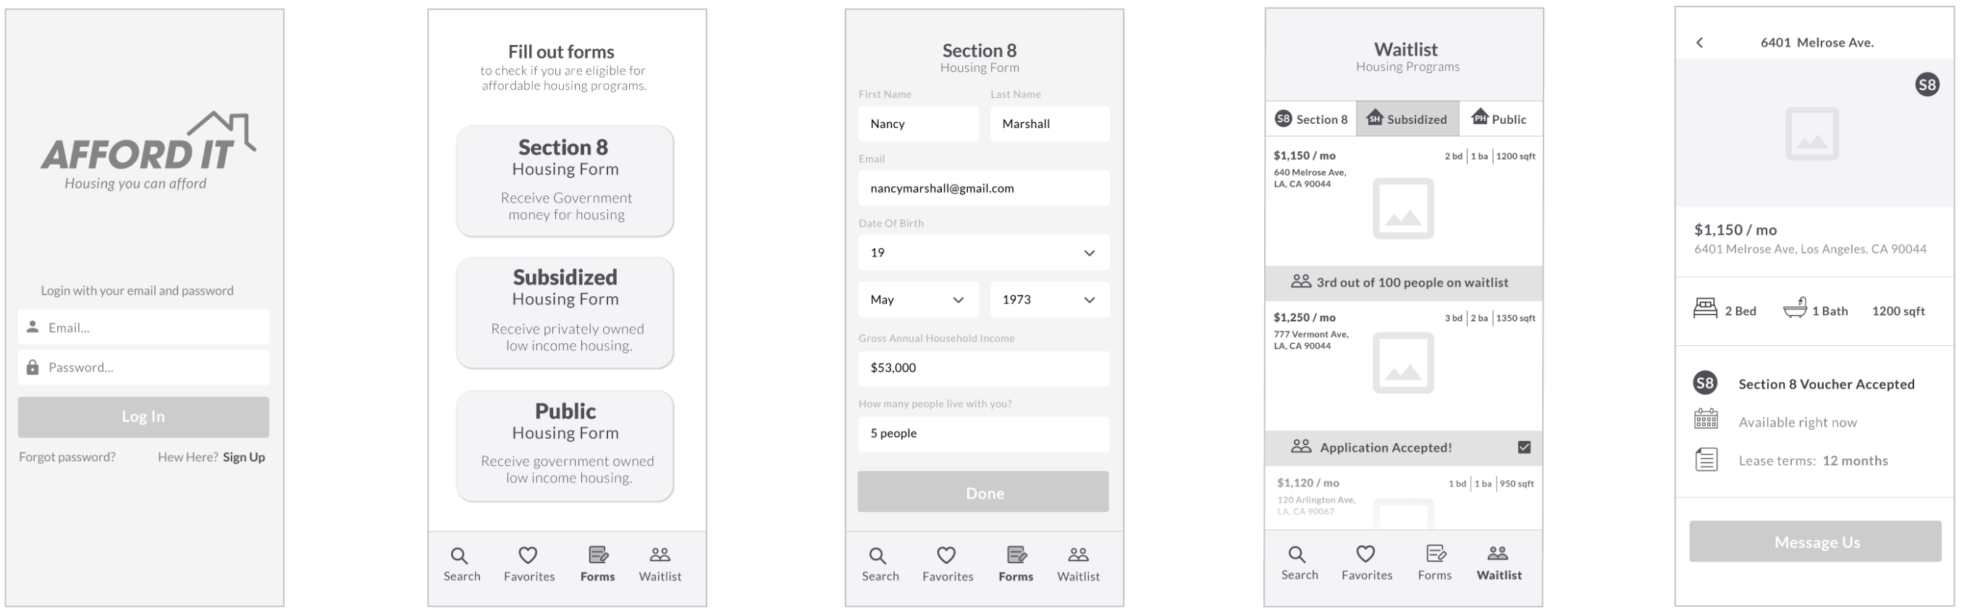Toggle the Application Accepted checkbox
The width and height of the screenshot is (1962, 611).
tap(1523, 447)
